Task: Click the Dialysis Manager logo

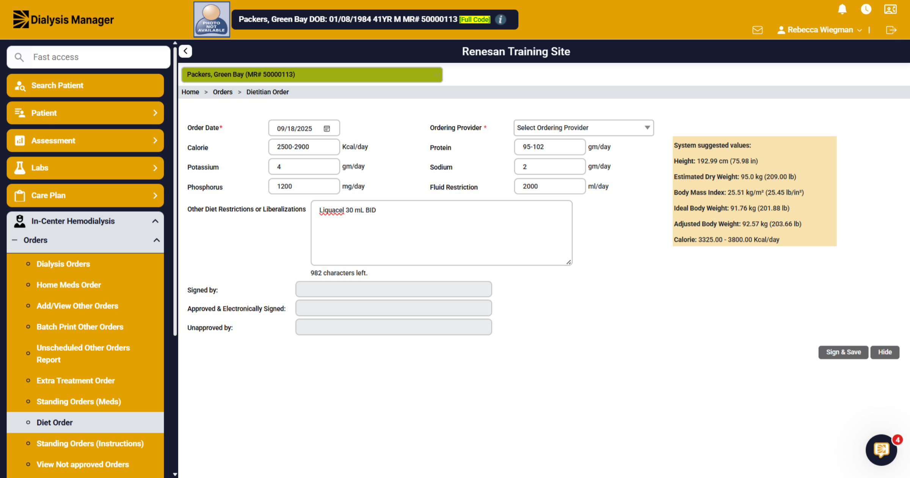Action: click(x=63, y=19)
